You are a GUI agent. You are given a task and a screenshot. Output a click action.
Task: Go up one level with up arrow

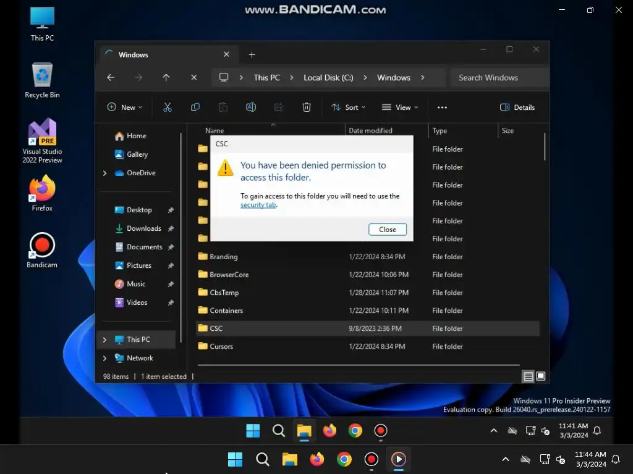[x=166, y=77]
